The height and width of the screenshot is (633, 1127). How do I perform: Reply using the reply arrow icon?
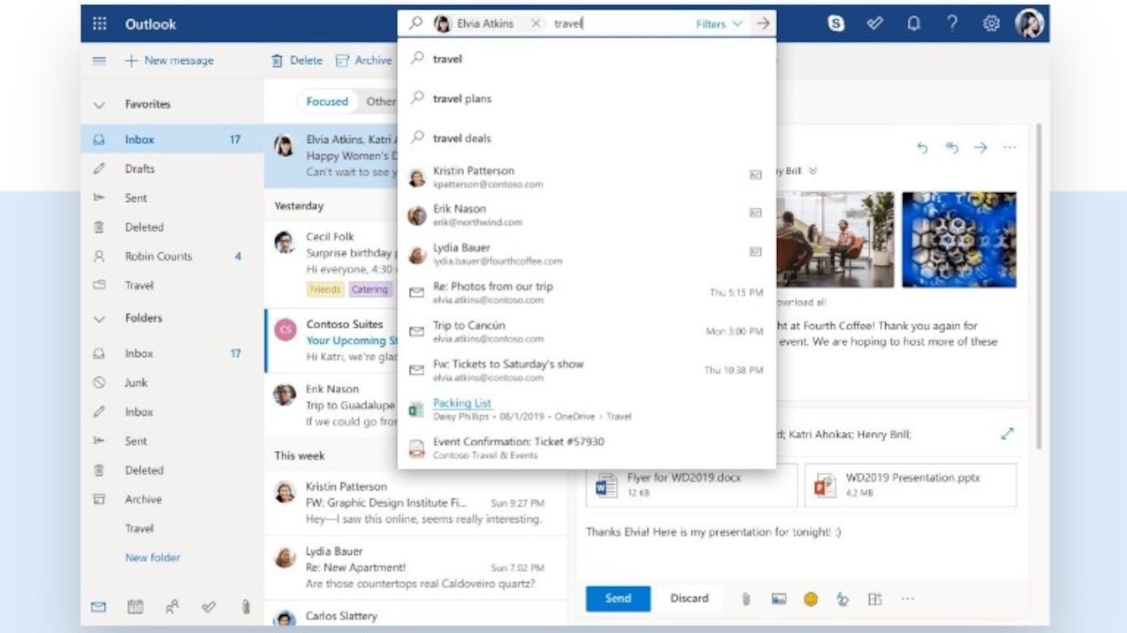(922, 147)
